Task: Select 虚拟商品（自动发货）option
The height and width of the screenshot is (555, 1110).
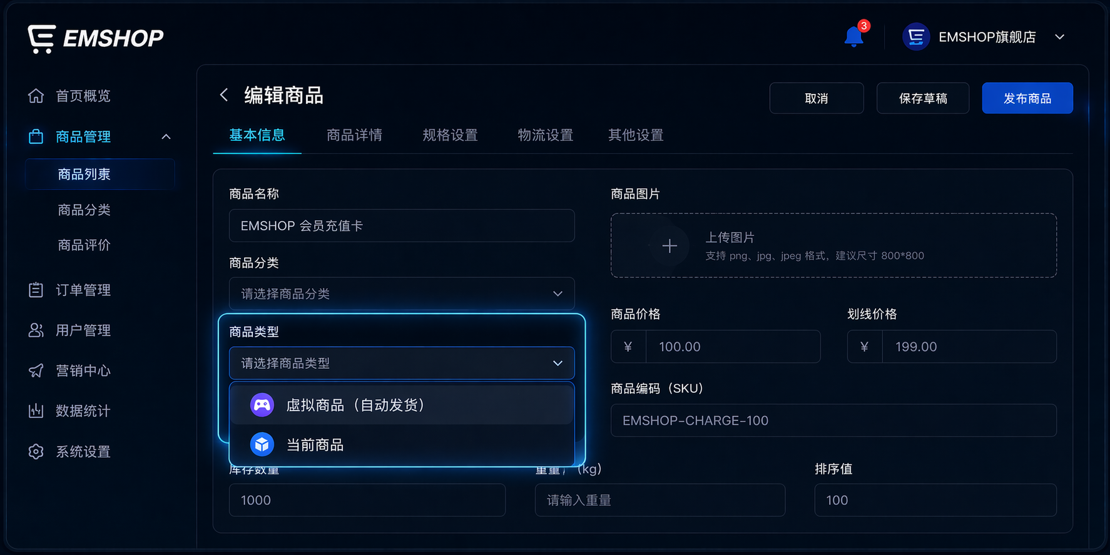Action: click(x=402, y=405)
